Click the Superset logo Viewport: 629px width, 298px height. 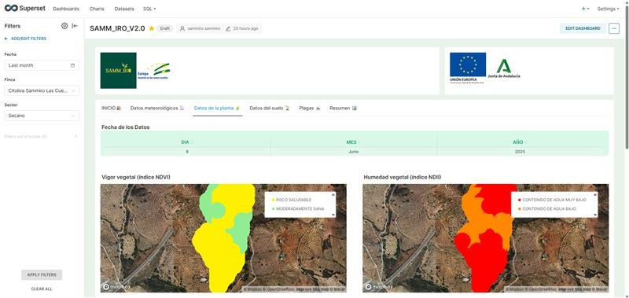25,9
